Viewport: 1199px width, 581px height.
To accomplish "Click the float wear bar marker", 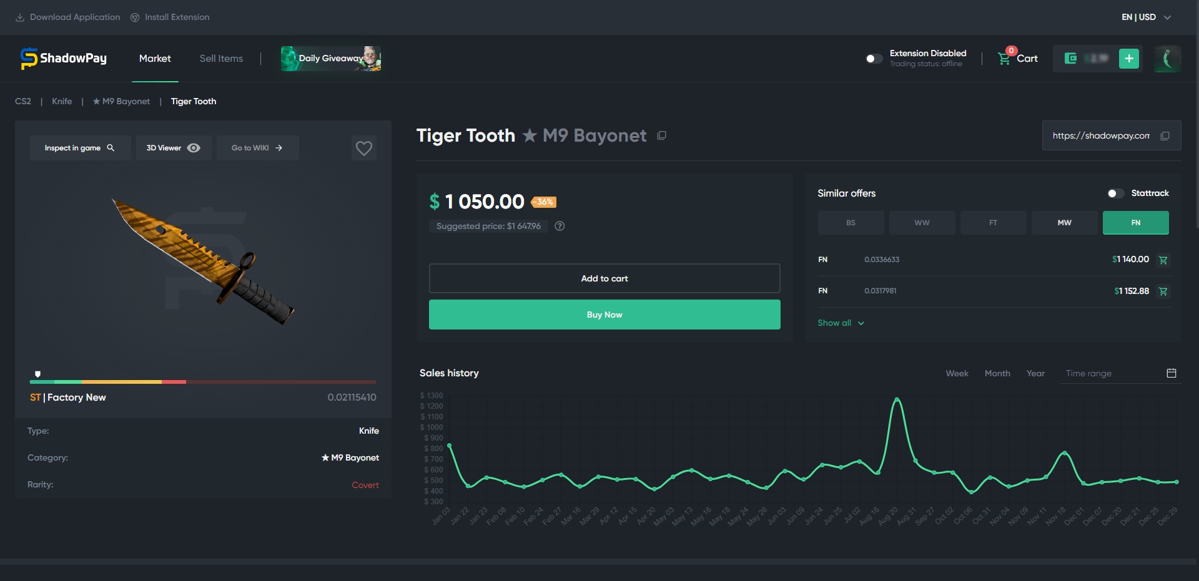I will pos(37,374).
